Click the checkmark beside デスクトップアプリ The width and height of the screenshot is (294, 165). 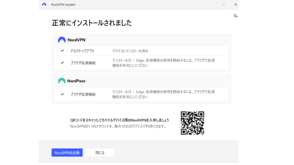pyautogui.click(x=62, y=51)
